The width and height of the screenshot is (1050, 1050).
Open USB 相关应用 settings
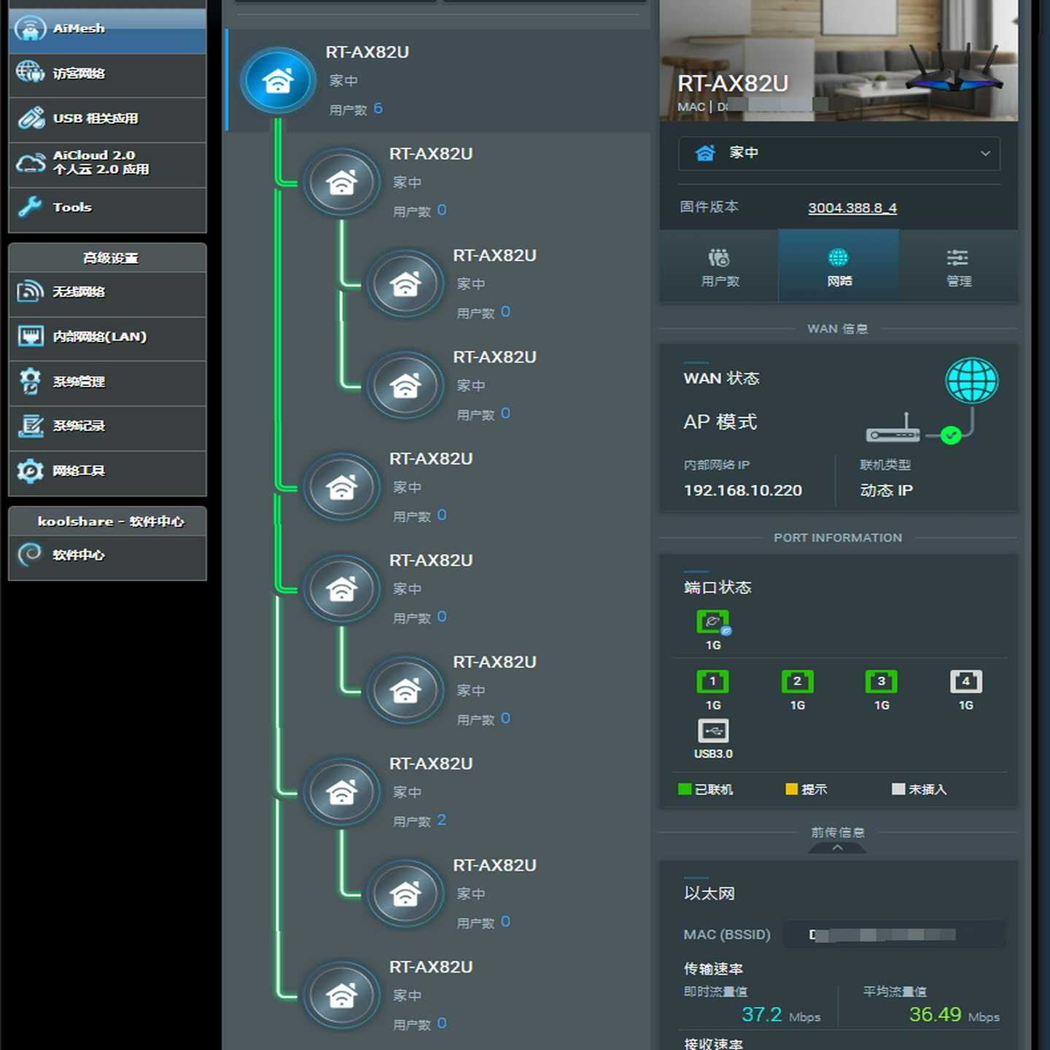96,119
